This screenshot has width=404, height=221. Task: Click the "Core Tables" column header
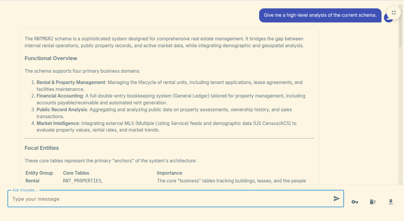(x=76, y=173)
